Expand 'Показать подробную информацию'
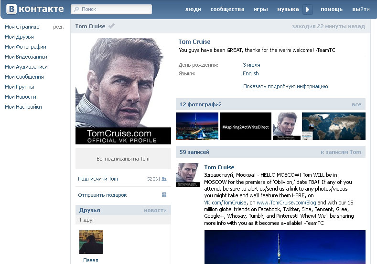The width and height of the screenshot is (377, 264). point(285,86)
